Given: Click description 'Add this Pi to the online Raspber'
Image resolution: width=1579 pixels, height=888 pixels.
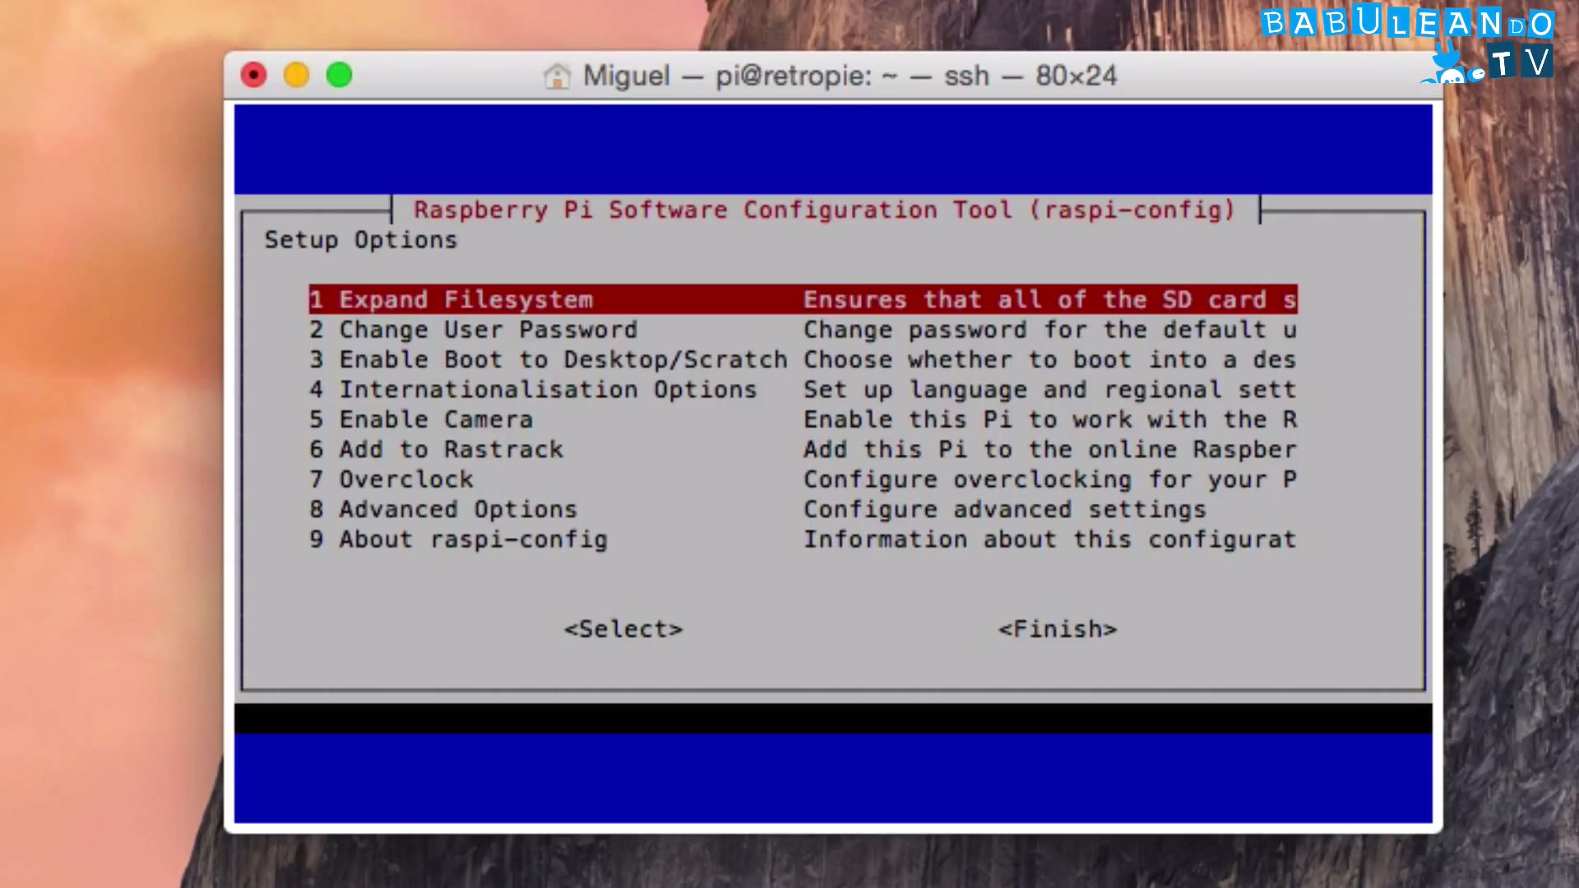Looking at the screenshot, I should 1050,450.
